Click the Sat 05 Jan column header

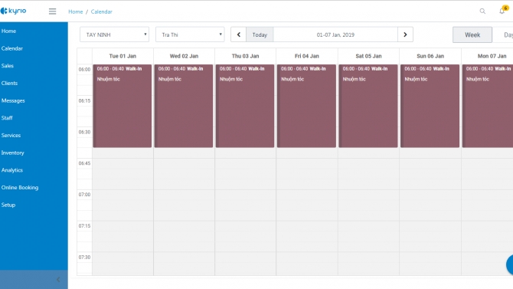368,56
